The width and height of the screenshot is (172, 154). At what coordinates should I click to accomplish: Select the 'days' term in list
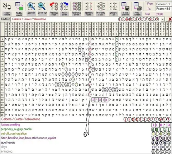click(4, 147)
